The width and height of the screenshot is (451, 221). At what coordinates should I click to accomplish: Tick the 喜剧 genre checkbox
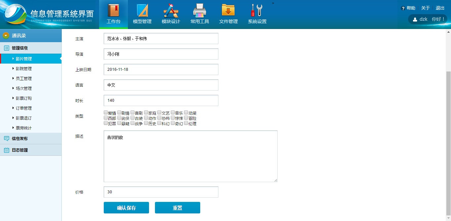(x=132, y=113)
